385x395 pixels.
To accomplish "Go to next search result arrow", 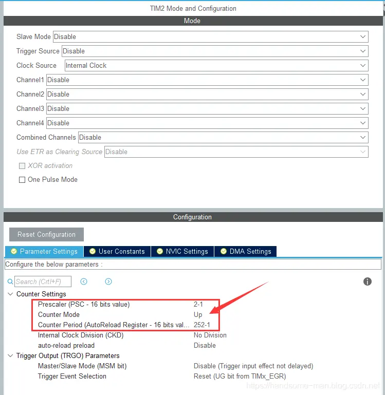I will point(108,281).
